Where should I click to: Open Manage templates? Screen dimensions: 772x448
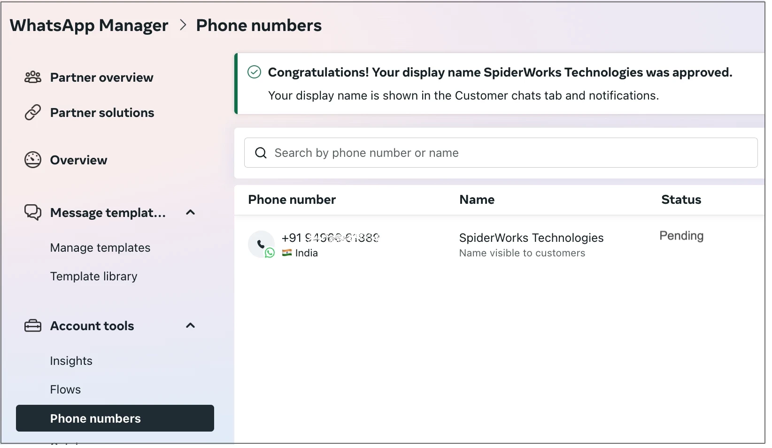coord(100,247)
